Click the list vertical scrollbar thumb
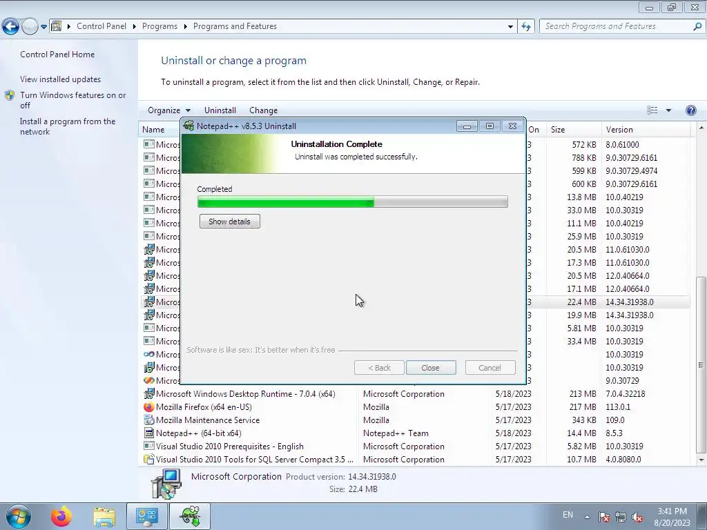 point(701,364)
